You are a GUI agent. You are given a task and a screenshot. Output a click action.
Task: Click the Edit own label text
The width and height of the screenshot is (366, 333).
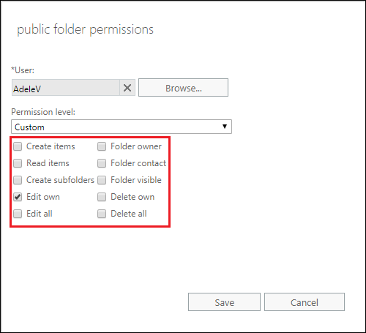(x=43, y=197)
